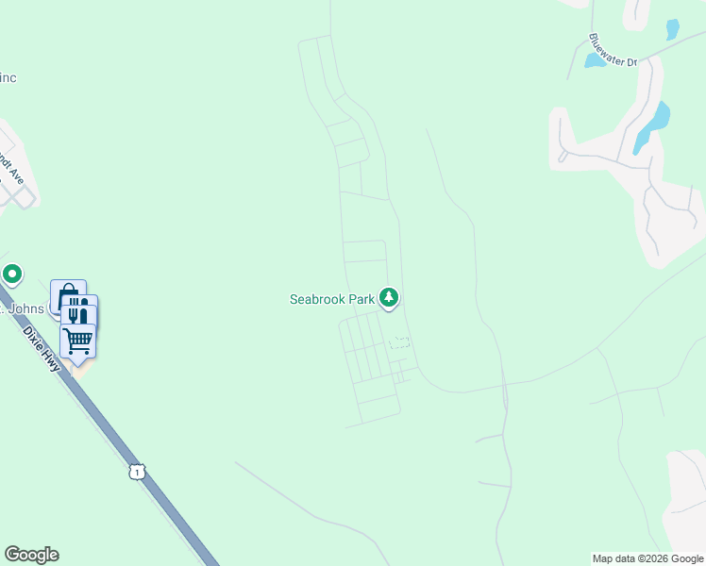Select the partially visible ndt Ave street label
The image size is (706, 566).
point(11,169)
